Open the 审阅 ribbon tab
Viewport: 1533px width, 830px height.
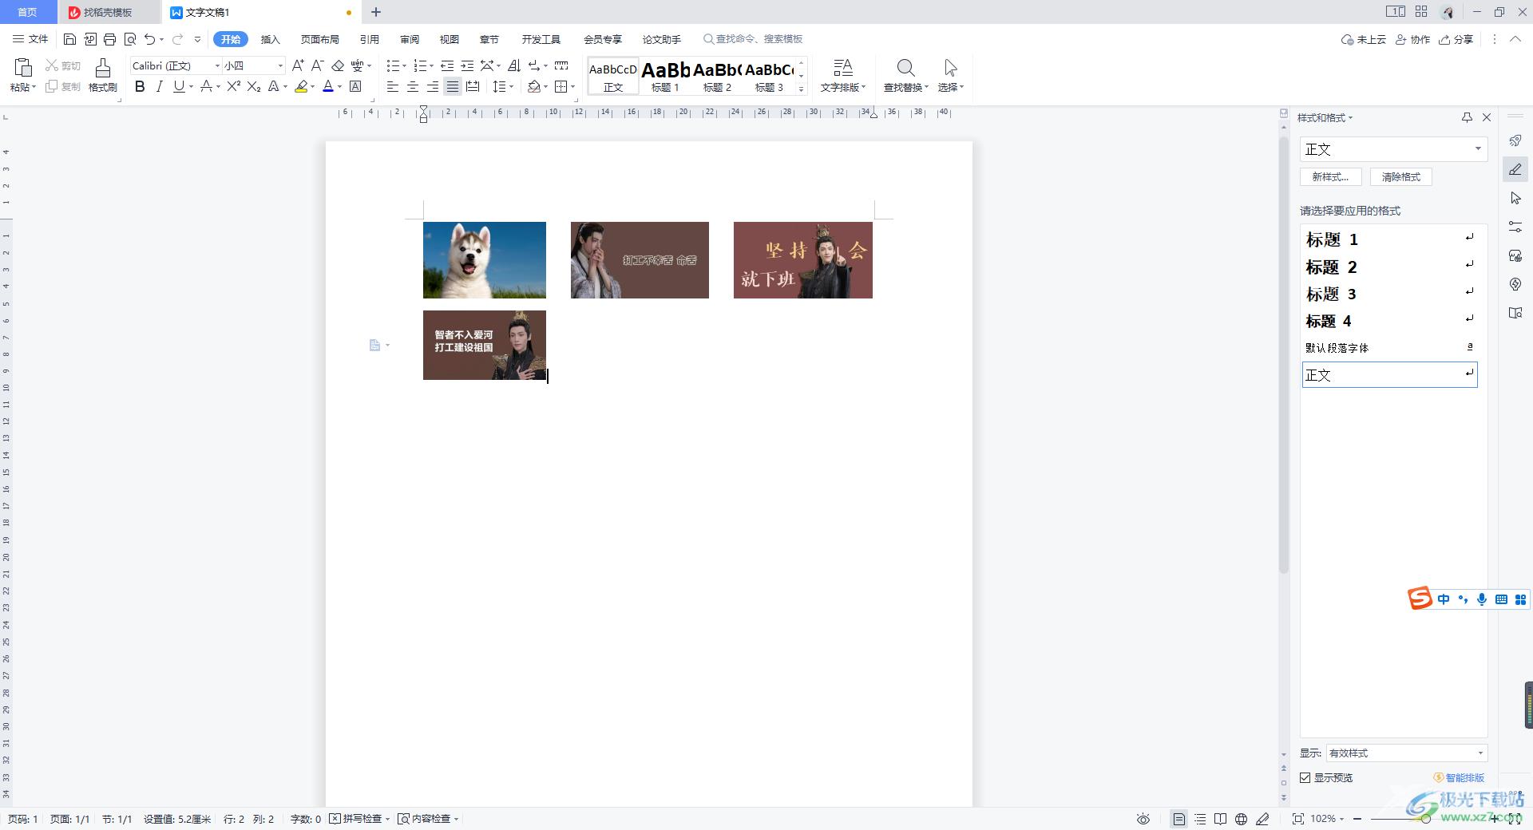coord(410,39)
